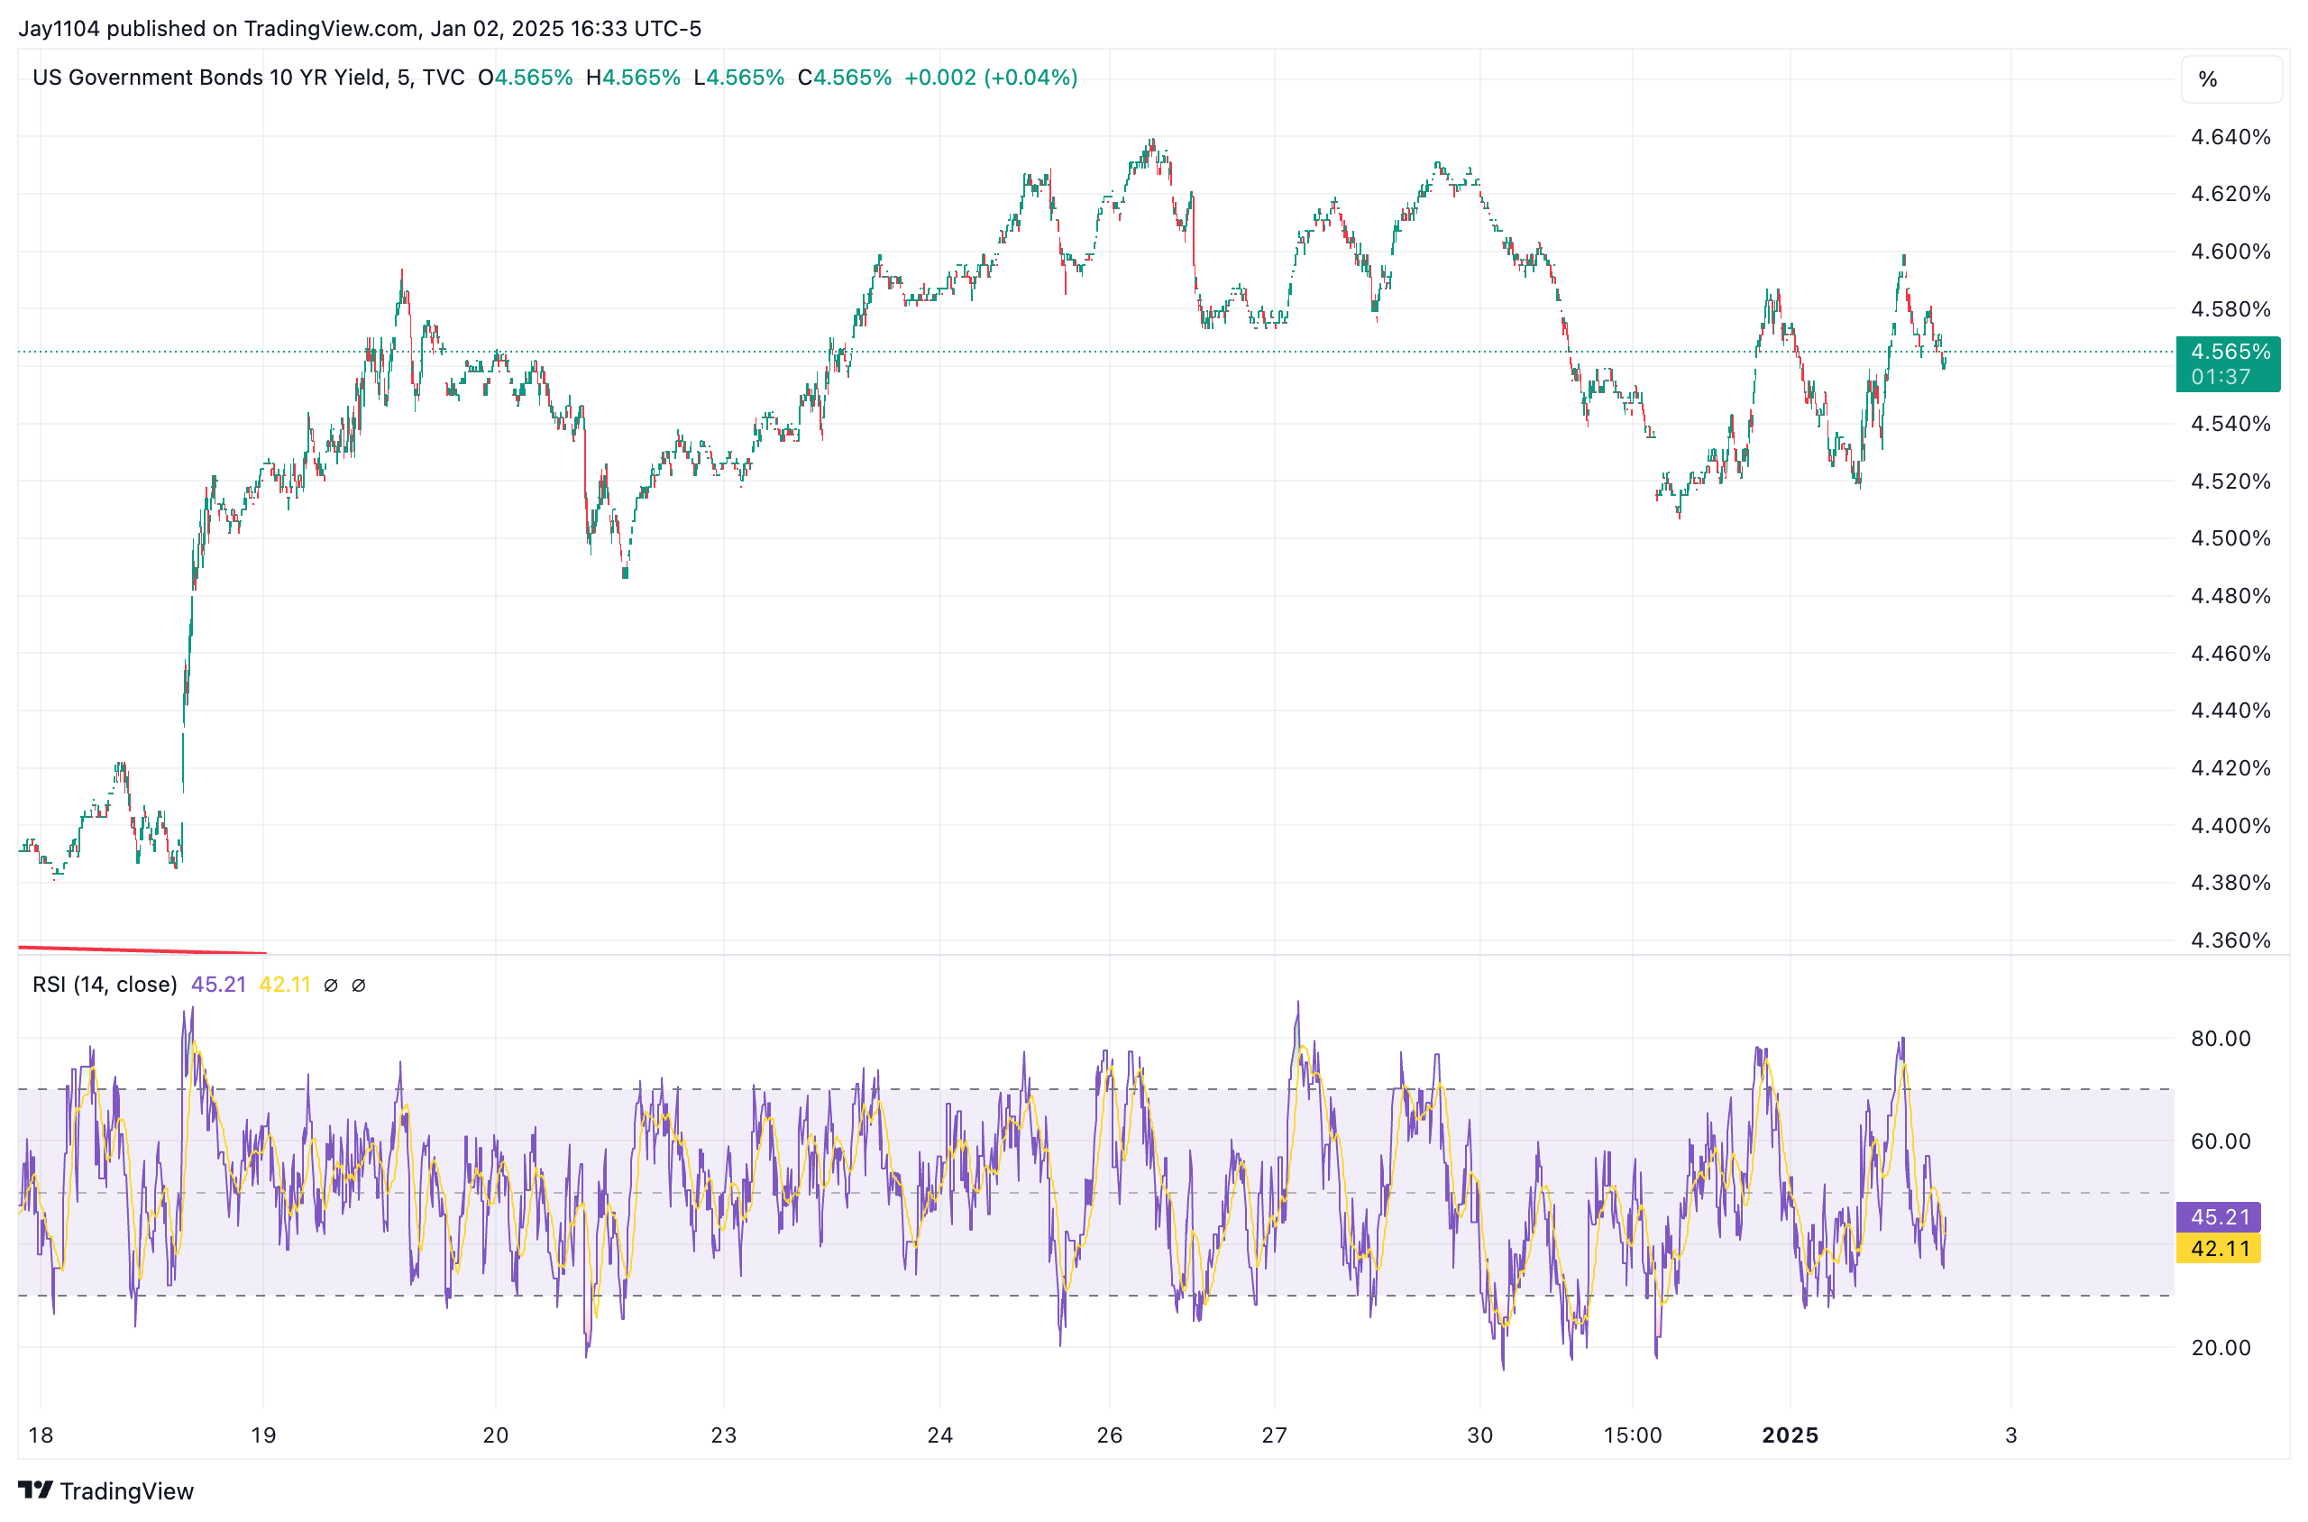
Task: Click the 4.520% price axis label
Action: tap(2230, 481)
